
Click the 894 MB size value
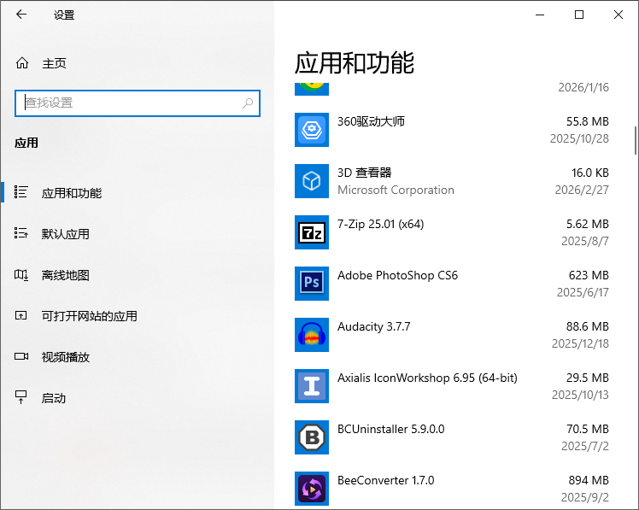point(589,481)
